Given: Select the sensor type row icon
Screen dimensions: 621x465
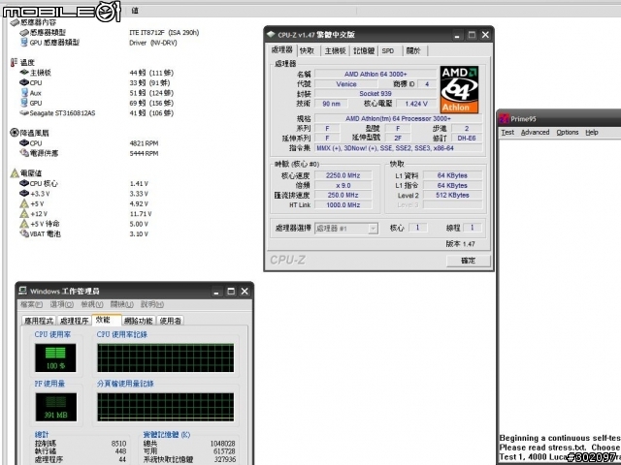Looking at the screenshot, I should coord(24,33).
